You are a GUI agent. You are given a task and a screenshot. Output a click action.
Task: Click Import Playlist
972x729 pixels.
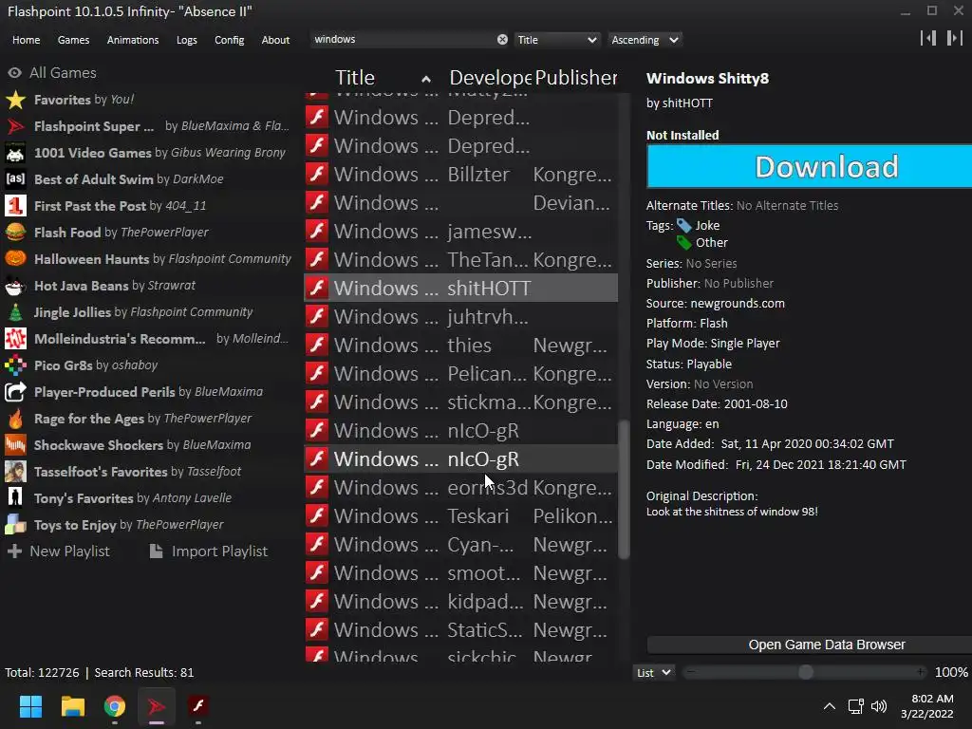tap(209, 551)
